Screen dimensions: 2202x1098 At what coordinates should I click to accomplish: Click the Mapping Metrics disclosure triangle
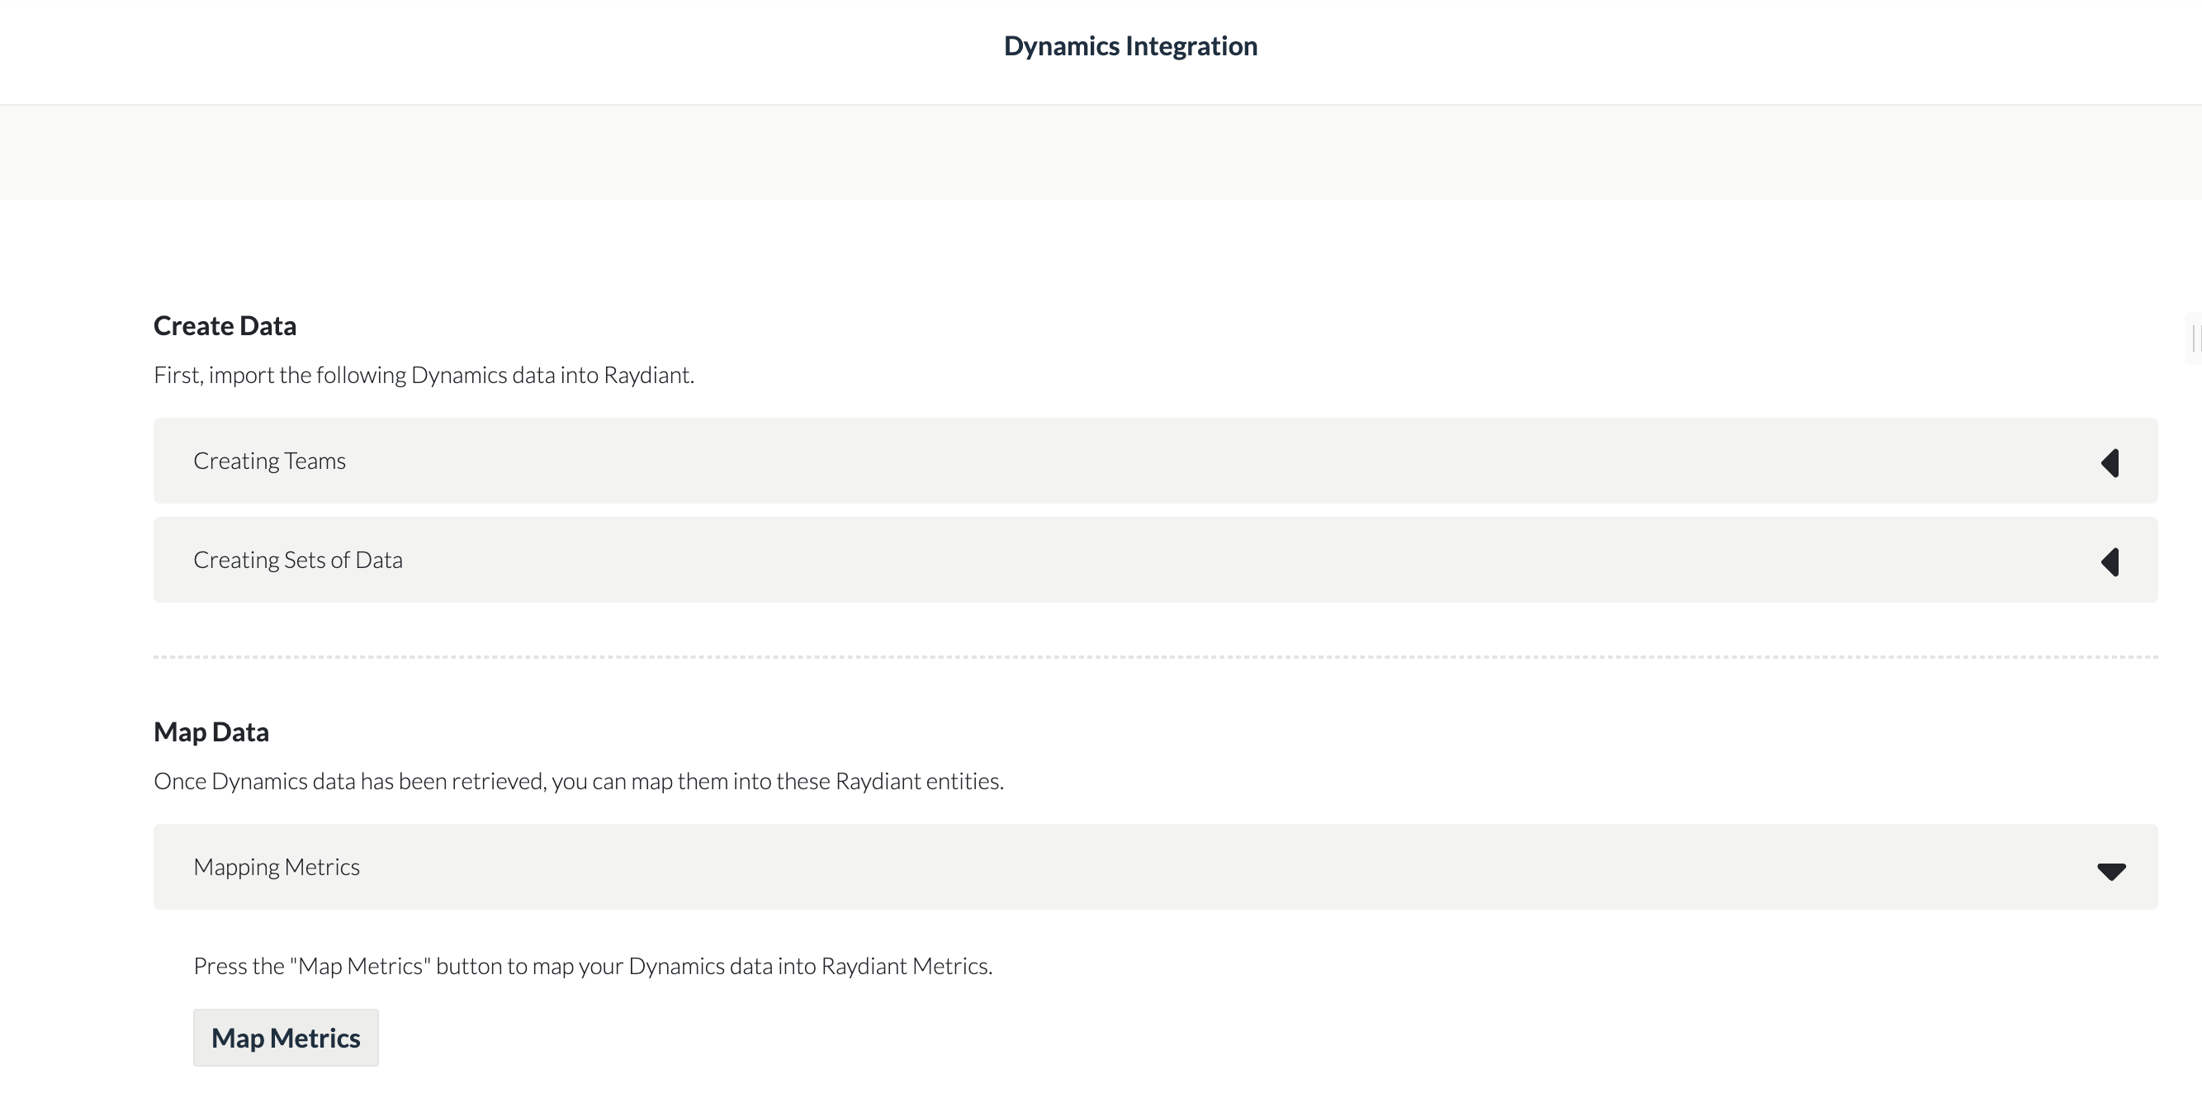2111,872
